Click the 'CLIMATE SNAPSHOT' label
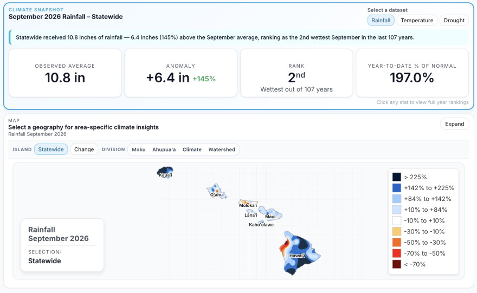 coord(36,10)
